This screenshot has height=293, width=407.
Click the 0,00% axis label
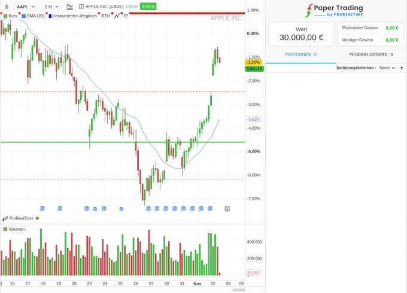[x=253, y=33]
